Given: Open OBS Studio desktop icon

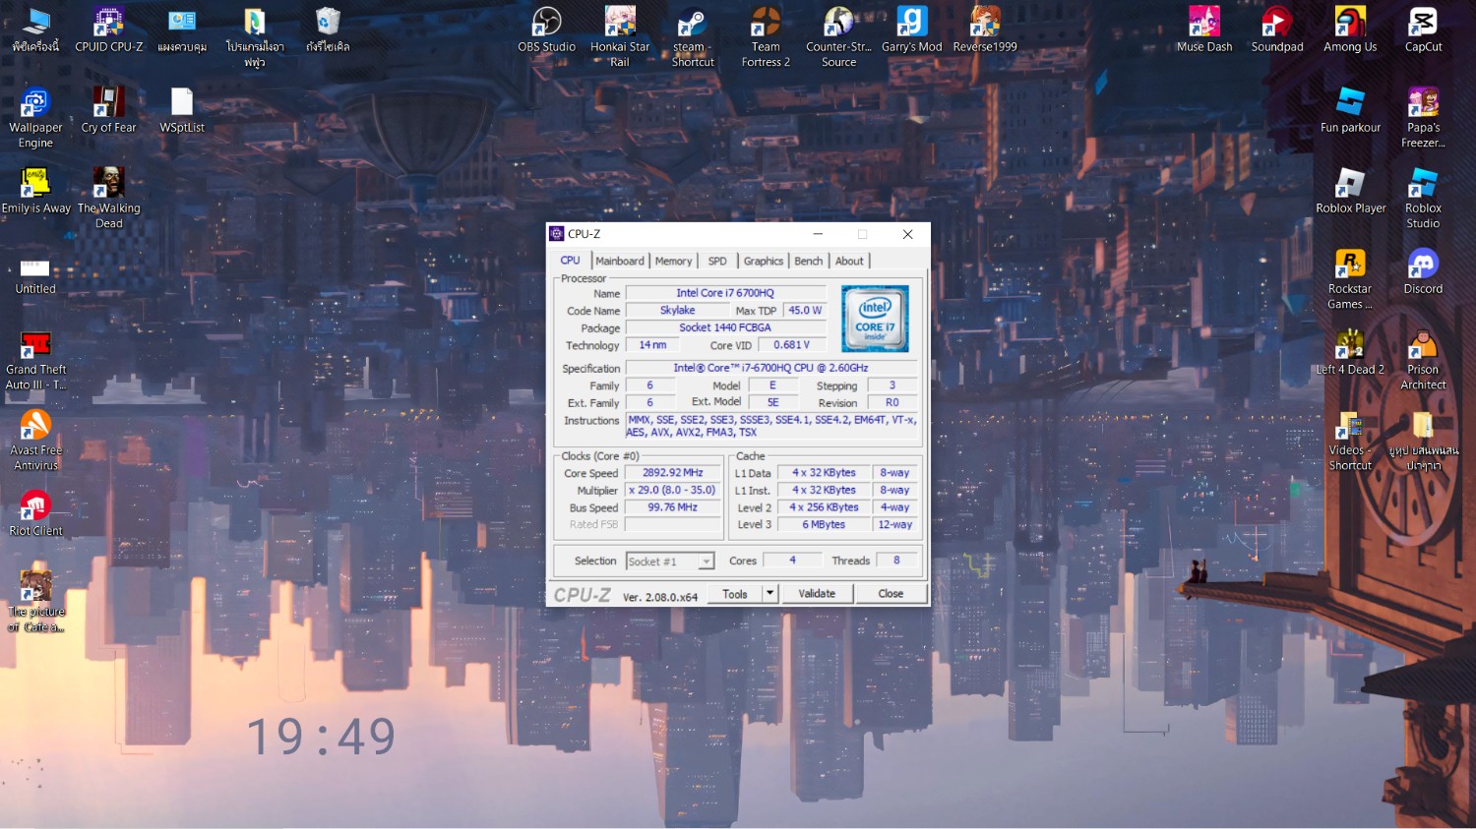Looking at the screenshot, I should 546,30.
